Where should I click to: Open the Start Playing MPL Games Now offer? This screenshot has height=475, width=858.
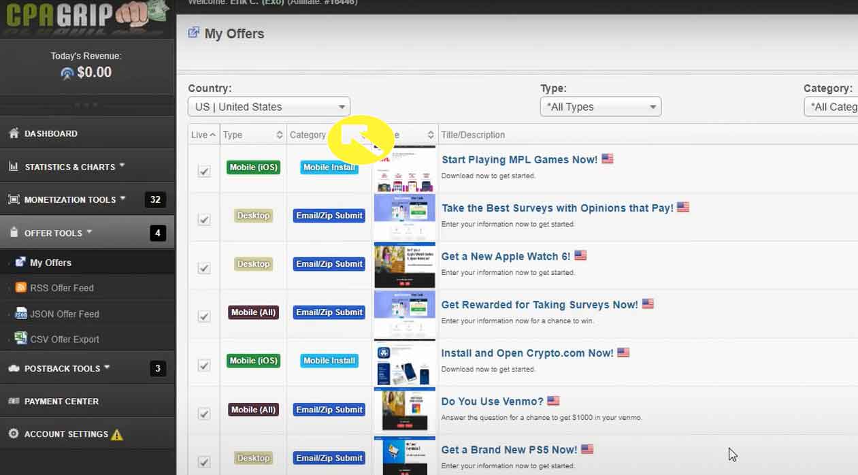point(519,159)
